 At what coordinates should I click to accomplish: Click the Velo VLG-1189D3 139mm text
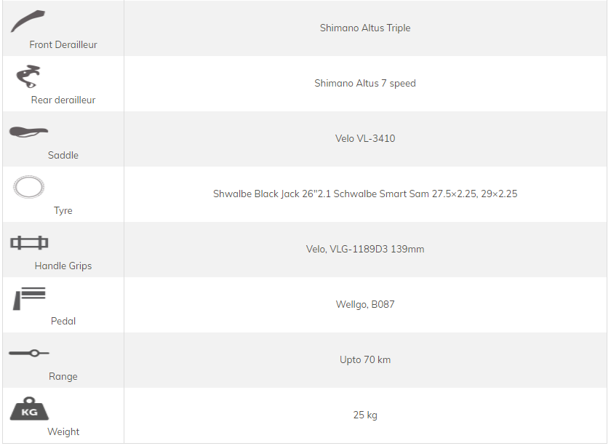click(x=365, y=249)
